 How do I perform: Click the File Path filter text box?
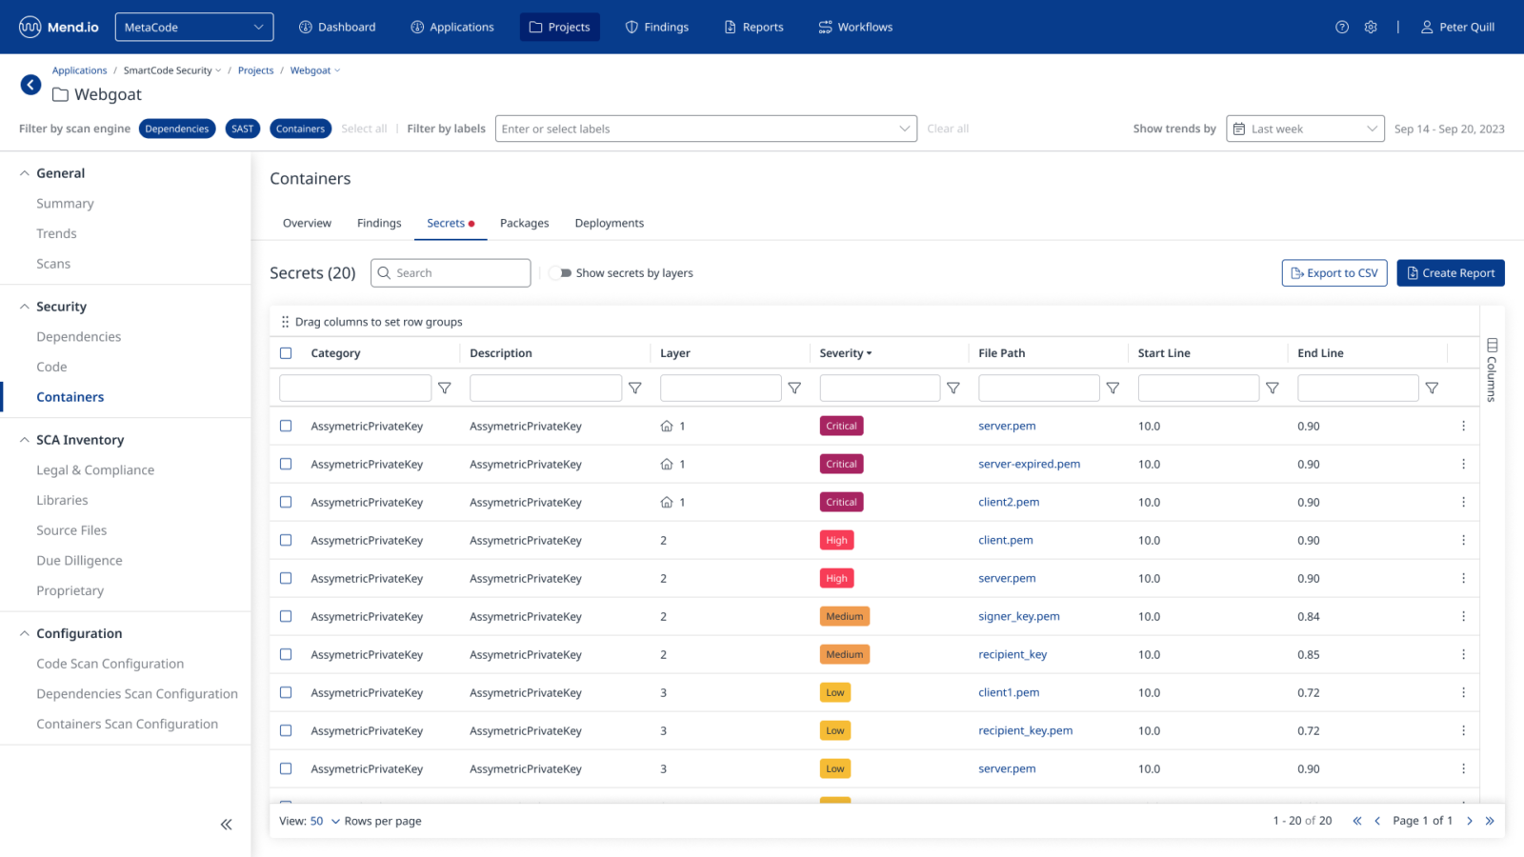tap(1038, 388)
